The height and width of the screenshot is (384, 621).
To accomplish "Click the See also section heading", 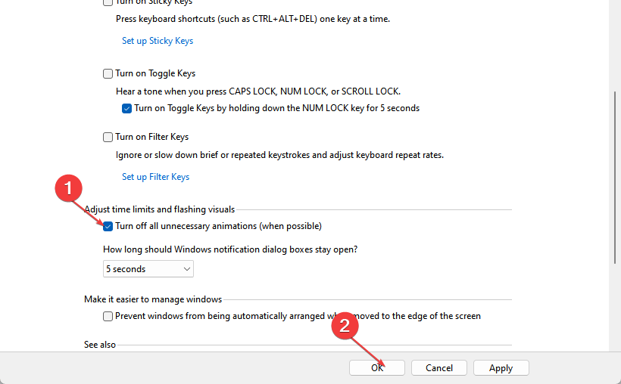I will tap(100, 345).
